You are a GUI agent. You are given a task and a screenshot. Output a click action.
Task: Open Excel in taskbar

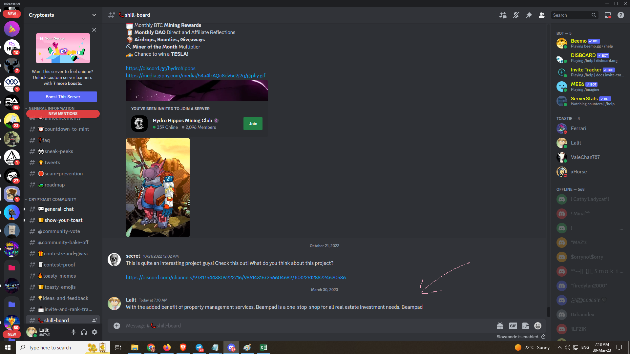pos(263,347)
